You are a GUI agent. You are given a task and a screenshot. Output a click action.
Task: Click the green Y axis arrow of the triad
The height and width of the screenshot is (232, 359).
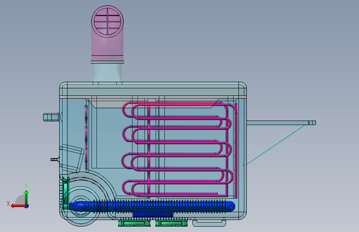27,198
